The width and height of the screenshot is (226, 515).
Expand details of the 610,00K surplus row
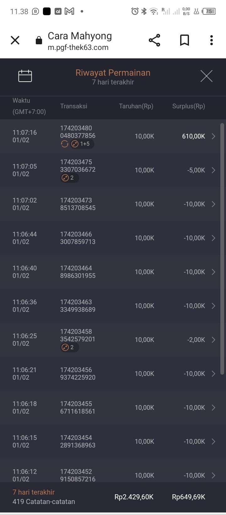pyautogui.click(x=213, y=136)
